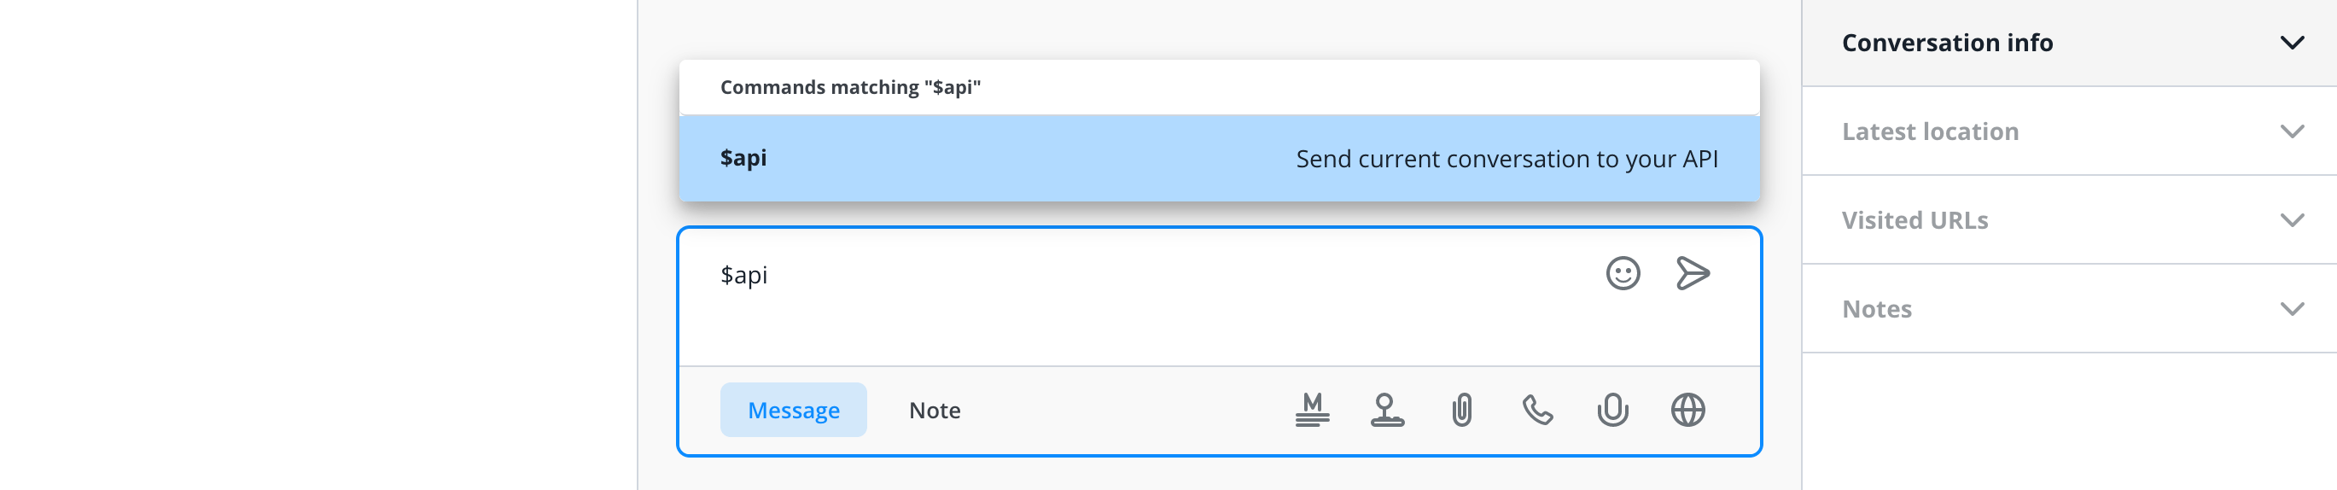Viewport: 2337px width, 490px height.
Task: Click the Conversation info heading text
Action: point(1947,43)
